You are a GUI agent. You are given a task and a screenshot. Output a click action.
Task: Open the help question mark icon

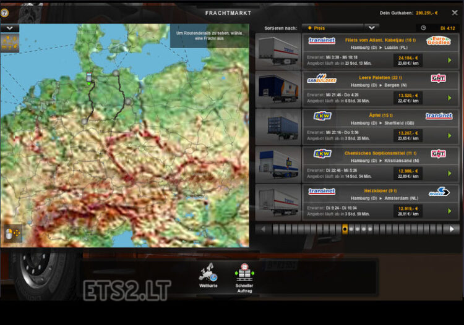coord(4,13)
